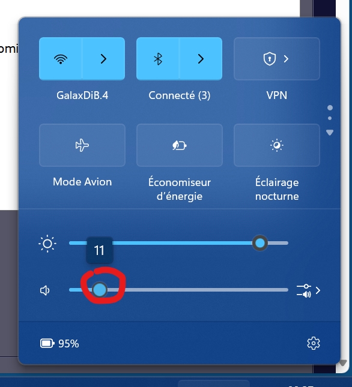Expand the Wi-Fi network list chevron
Image resolution: width=352 pixels, height=387 pixels.
click(x=103, y=59)
